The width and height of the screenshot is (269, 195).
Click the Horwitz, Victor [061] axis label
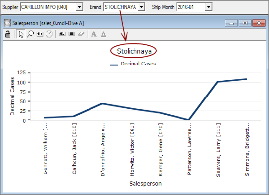tap(132, 150)
